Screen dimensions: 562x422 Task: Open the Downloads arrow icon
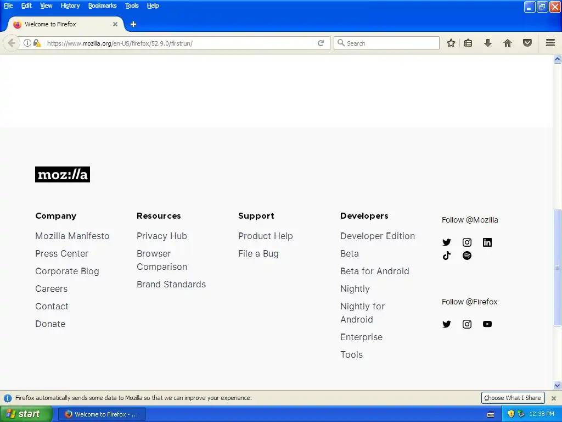coord(487,43)
